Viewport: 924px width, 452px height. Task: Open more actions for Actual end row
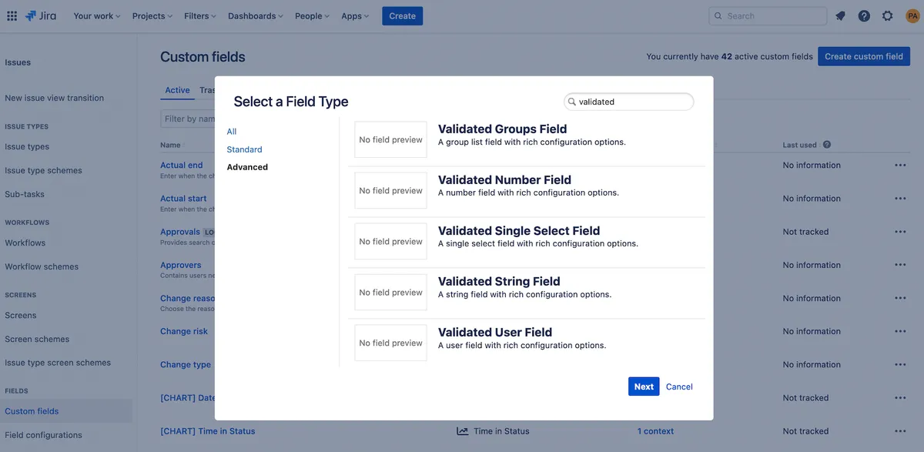pyautogui.click(x=900, y=165)
